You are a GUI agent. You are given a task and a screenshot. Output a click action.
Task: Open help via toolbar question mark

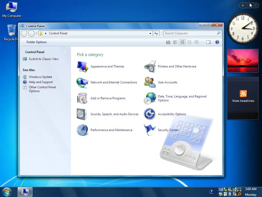(217, 42)
